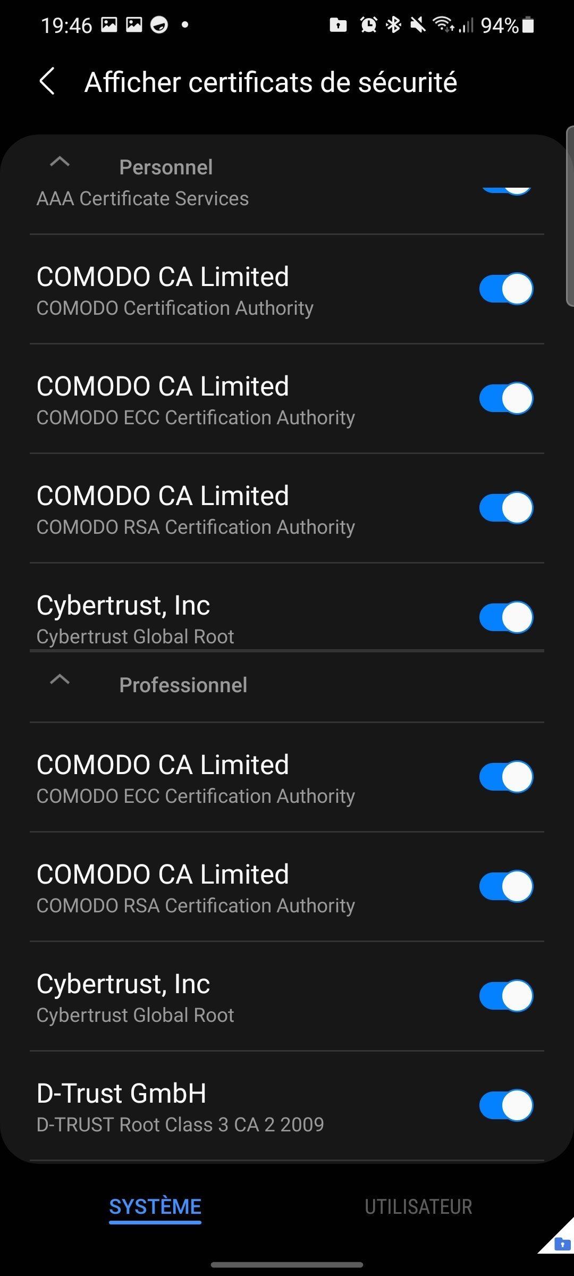Collapse the Personnel section
This screenshot has width=574, height=1276.
pyautogui.click(x=60, y=162)
